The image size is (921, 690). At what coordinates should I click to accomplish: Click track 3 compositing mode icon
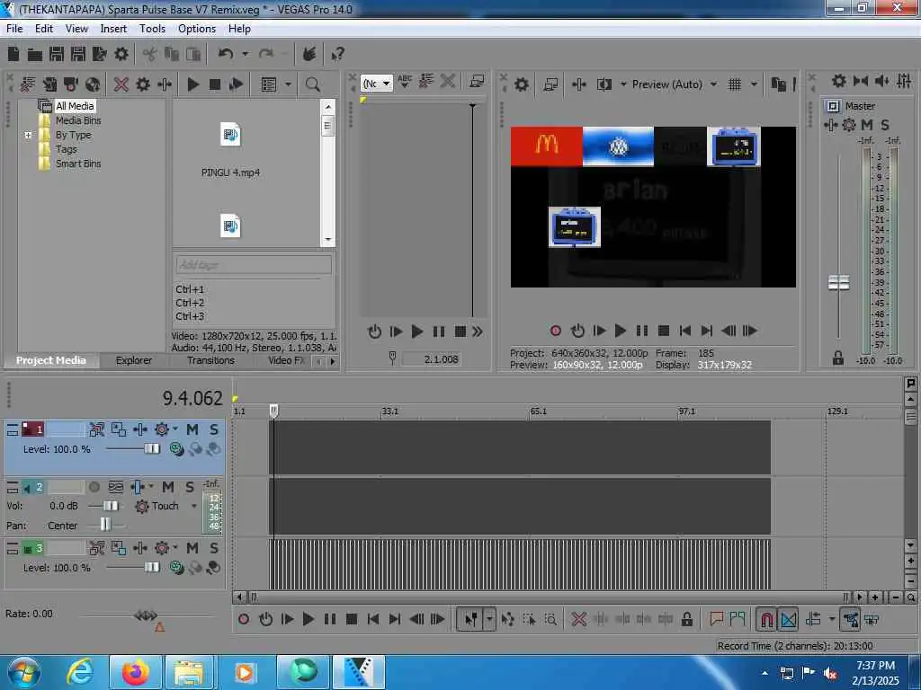pyautogui.click(x=176, y=568)
